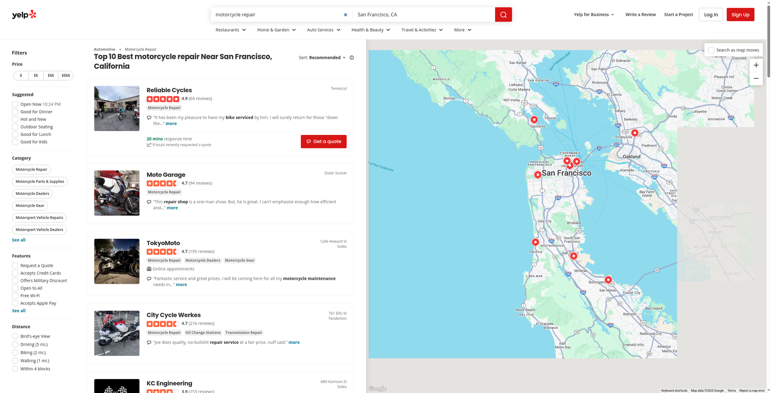Select the $ price filter
771x393 pixels.
pyautogui.click(x=21, y=76)
